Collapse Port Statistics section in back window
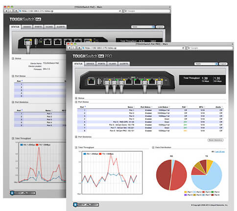Image resolution: width=237 pixels, height=211 pixels. pos(13,102)
